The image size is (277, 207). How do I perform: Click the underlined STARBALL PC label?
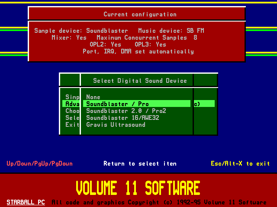26,202
